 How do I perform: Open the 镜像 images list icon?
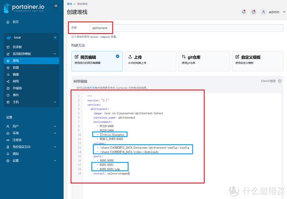tap(8, 74)
